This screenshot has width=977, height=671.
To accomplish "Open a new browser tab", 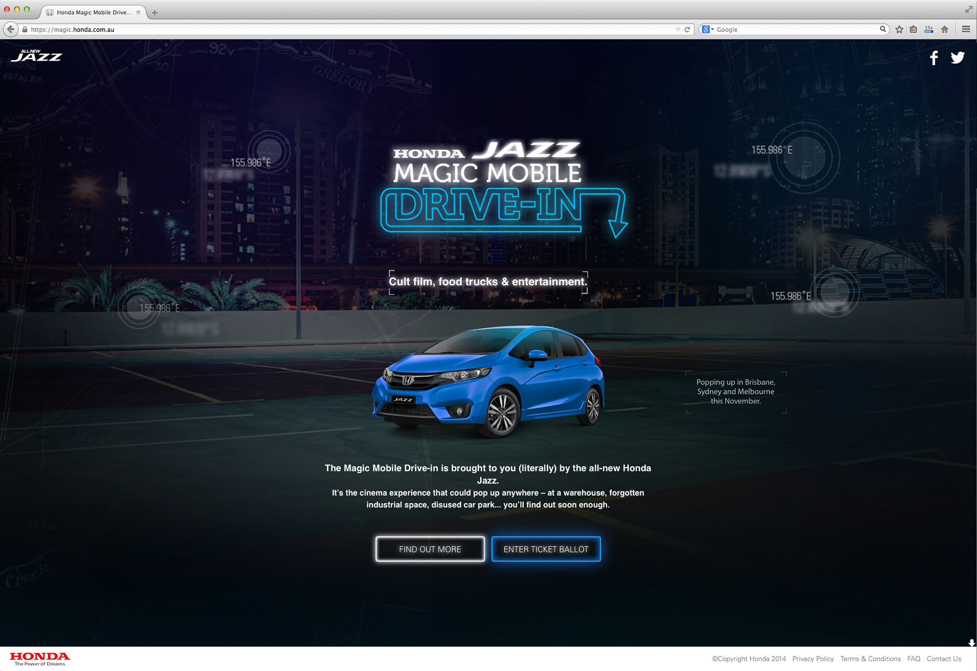I will (155, 13).
